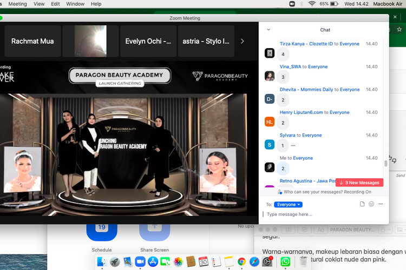Open the emoji picker in chat
The height and width of the screenshot is (270, 406).
pyautogui.click(x=371, y=204)
